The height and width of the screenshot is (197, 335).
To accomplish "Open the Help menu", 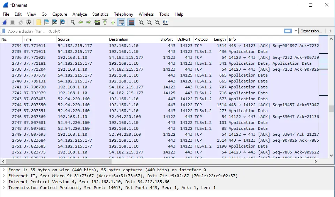I will [179, 14].
